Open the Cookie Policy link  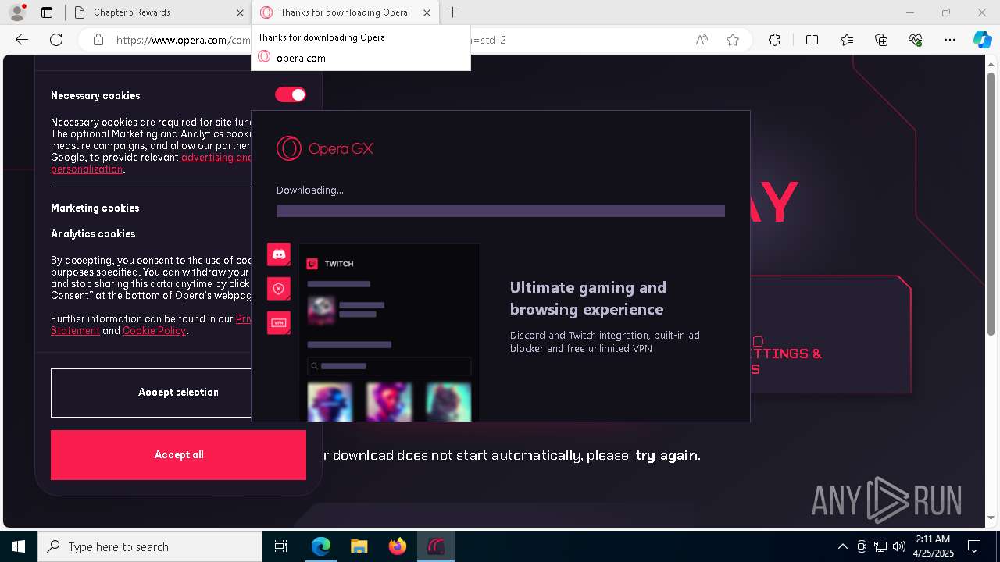154,330
